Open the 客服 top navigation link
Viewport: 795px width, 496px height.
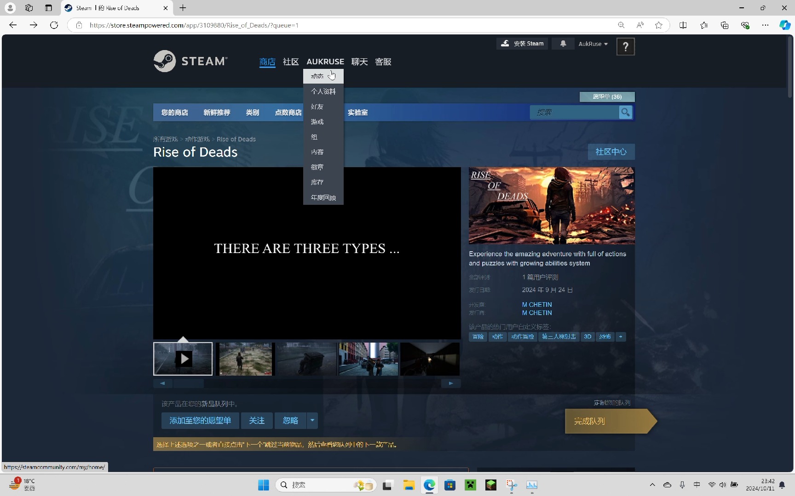coord(383,62)
